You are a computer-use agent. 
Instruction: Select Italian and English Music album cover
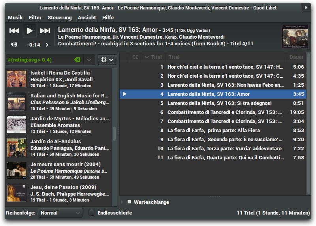point(17,102)
